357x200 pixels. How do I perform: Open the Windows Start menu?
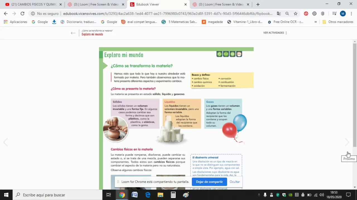pyautogui.click(x=6, y=195)
